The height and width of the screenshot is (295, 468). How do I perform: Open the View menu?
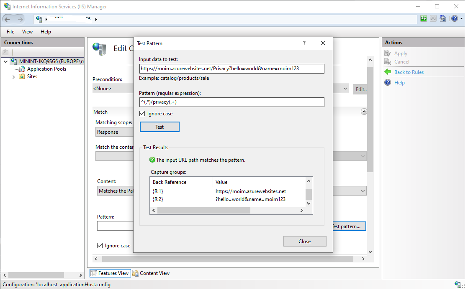[x=27, y=32]
